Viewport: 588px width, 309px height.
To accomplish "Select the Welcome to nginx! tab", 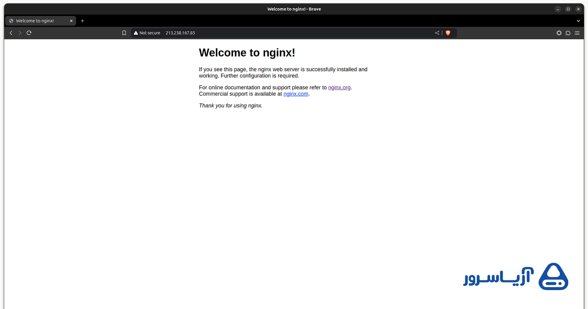I will click(x=41, y=21).
